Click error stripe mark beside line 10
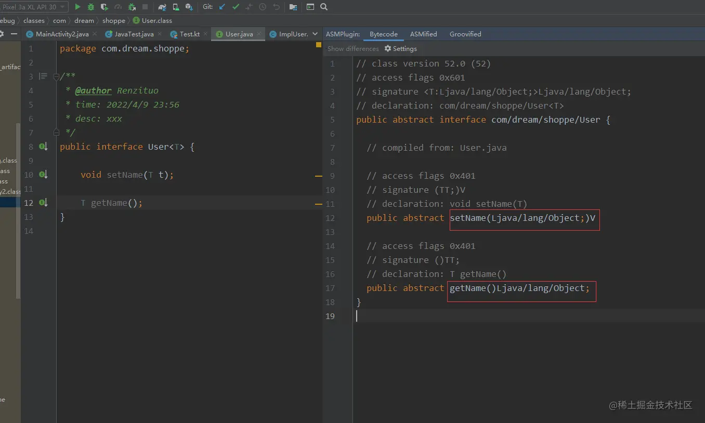The height and width of the screenshot is (423, 705). click(x=319, y=176)
